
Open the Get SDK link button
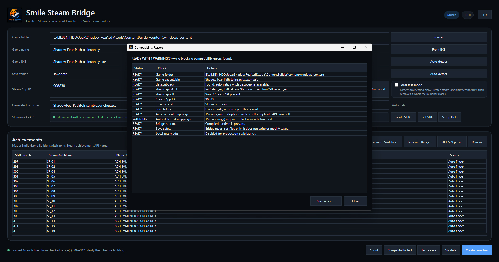pos(427,117)
